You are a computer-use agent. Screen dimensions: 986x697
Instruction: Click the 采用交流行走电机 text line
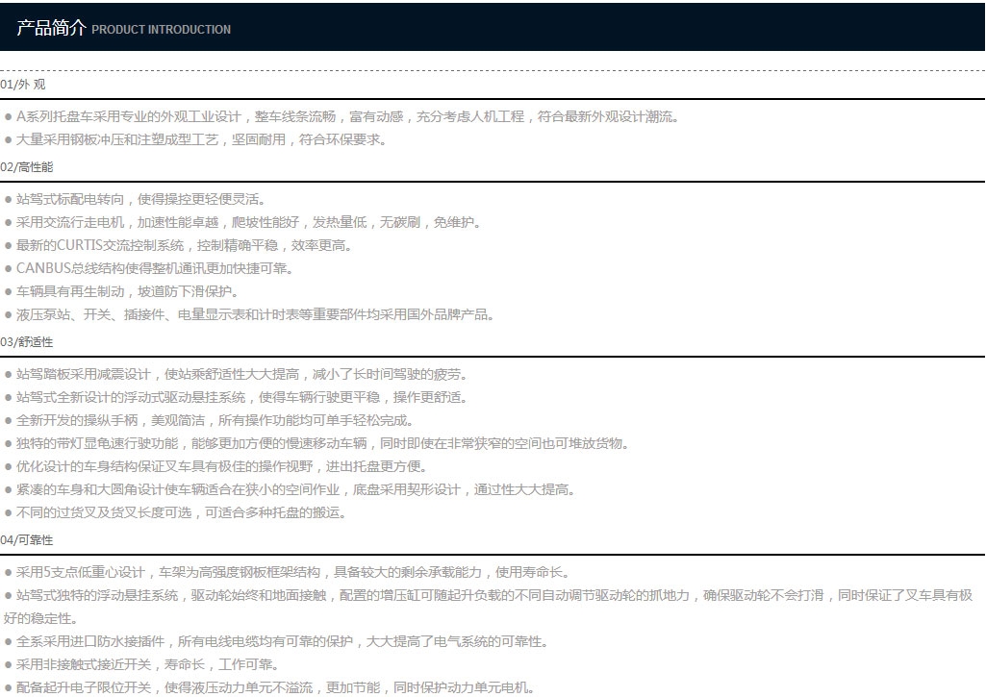[249, 222]
